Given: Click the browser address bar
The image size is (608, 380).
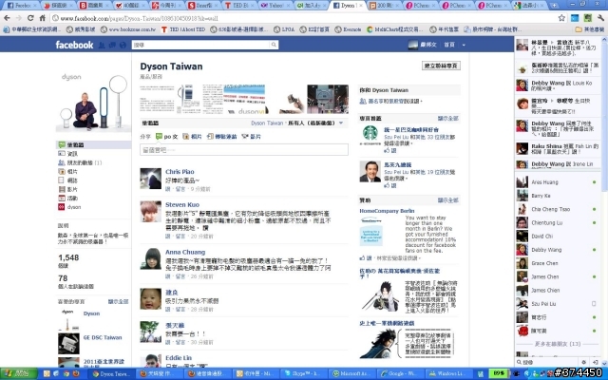Looking at the screenshot, I should (x=304, y=18).
